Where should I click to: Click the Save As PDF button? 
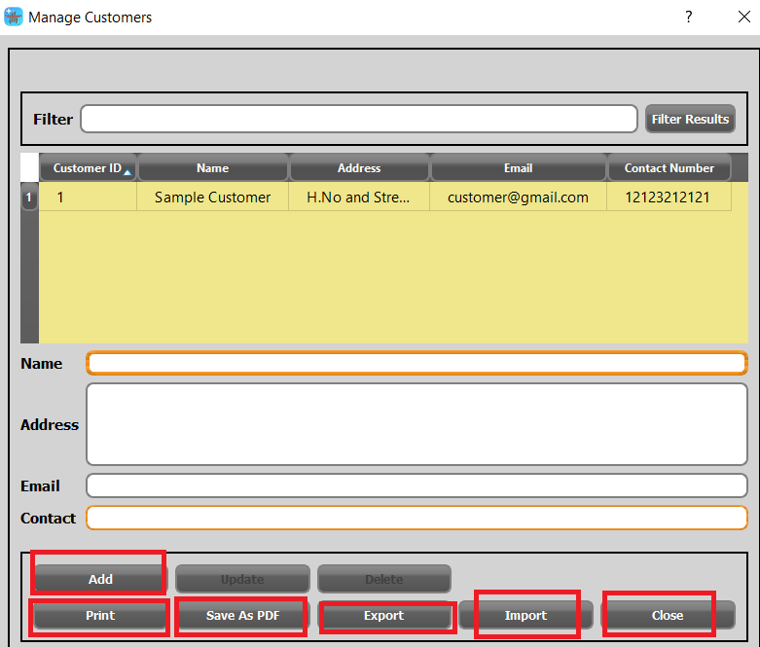[x=242, y=615]
